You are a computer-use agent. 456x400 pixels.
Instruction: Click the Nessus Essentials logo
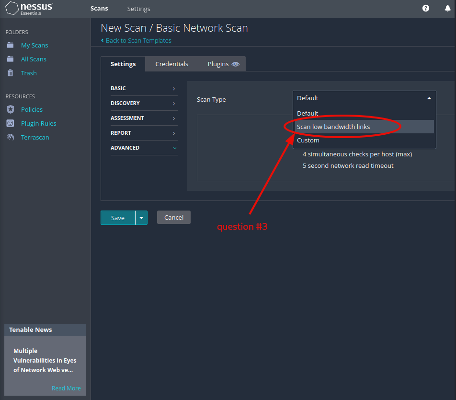point(29,9)
